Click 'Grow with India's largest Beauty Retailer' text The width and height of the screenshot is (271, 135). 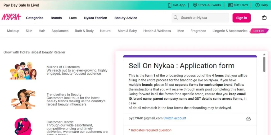[x=34, y=52]
